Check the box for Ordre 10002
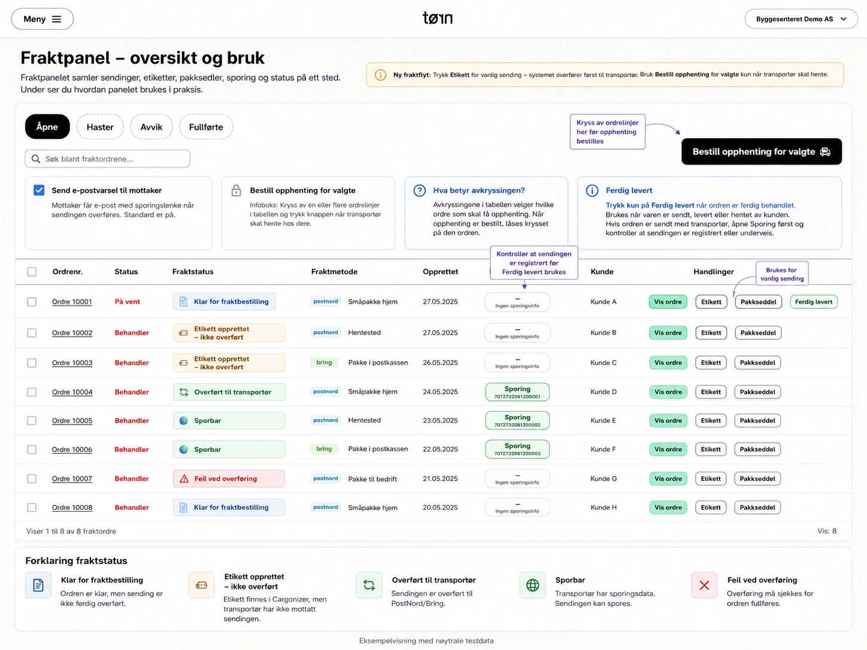The height and width of the screenshot is (650, 867). point(32,333)
